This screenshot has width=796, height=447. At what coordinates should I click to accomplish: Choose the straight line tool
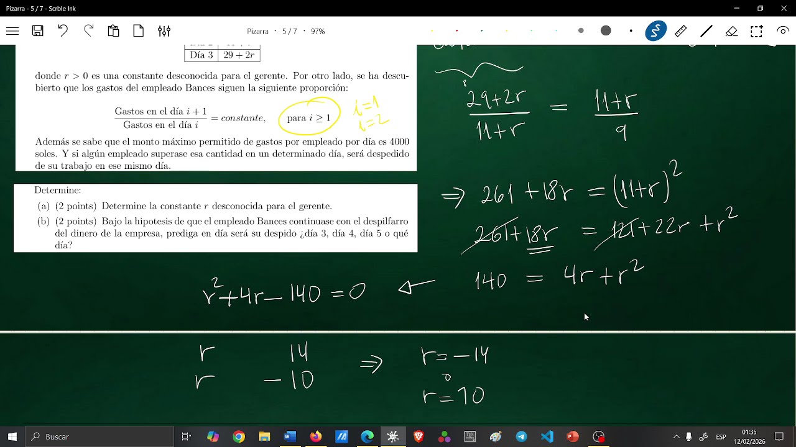(x=706, y=31)
